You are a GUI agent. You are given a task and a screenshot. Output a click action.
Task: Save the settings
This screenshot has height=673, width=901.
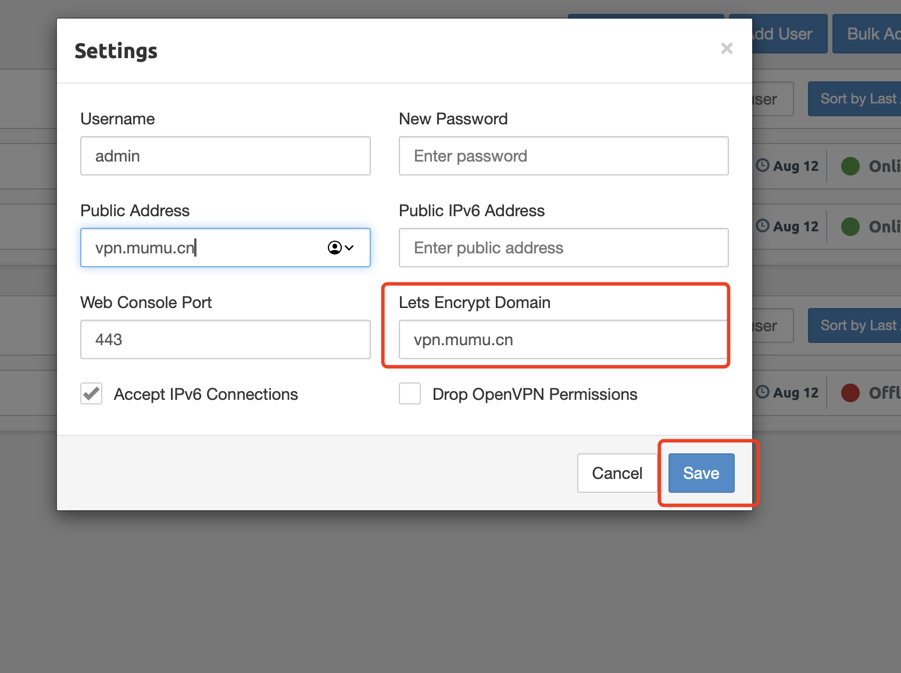tap(701, 473)
